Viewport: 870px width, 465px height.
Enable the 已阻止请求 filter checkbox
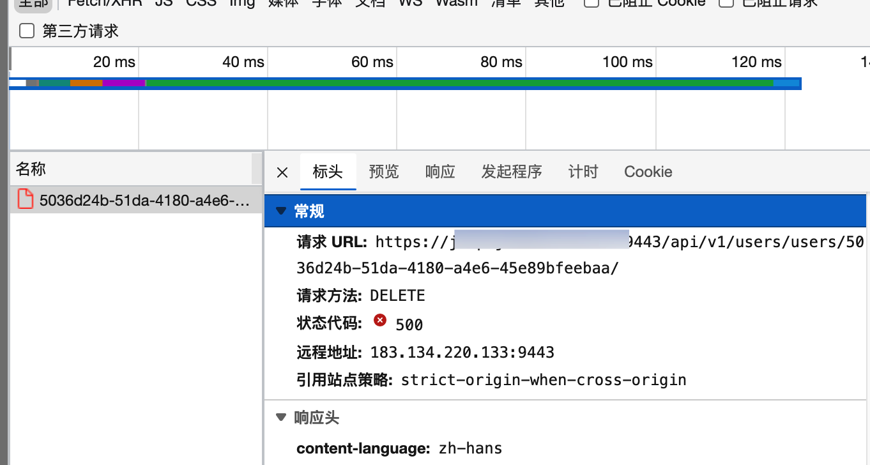coord(725,3)
